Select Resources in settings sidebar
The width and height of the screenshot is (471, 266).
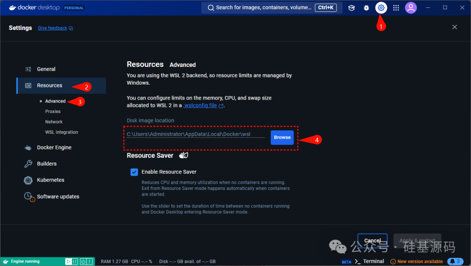point(61,86)
